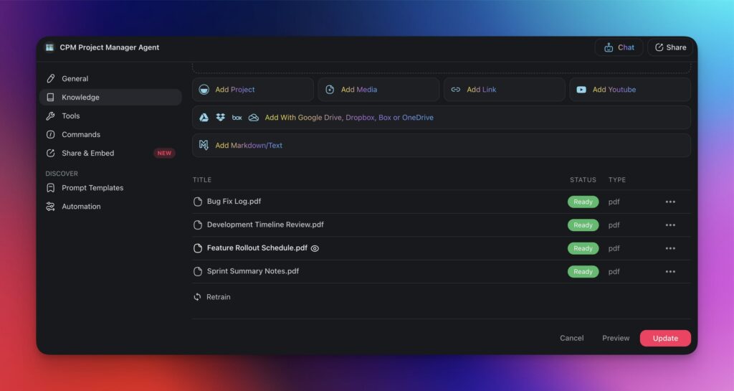The image size is (734, 391).
Task: Go to Share & Embed section
Action: click(x=87, y=154)
